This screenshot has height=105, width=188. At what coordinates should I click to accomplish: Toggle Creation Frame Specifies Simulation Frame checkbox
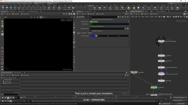click(x=90, y=19)
